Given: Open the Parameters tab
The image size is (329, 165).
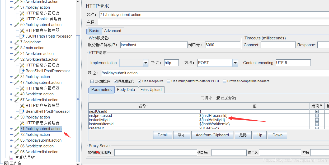Looking at the screenshot, I should [101, 90].
